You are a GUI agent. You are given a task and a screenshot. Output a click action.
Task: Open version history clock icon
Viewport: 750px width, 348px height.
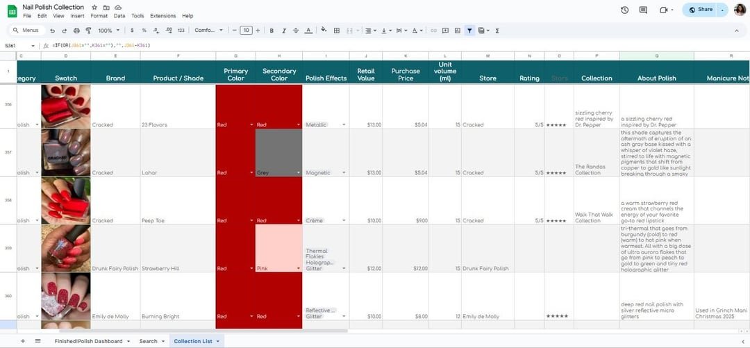click(624, 10)
